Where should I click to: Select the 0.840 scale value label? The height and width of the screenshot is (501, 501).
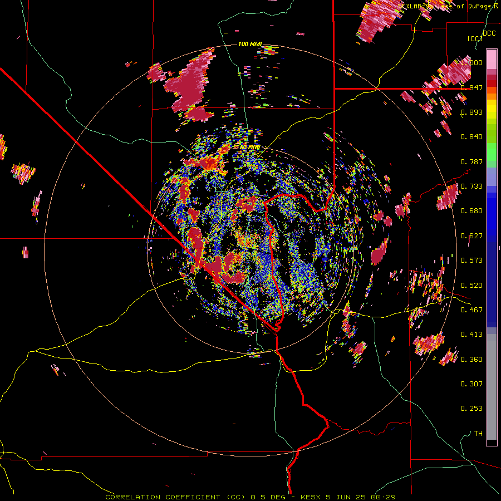pyautogui.click(x=471, y=137)
